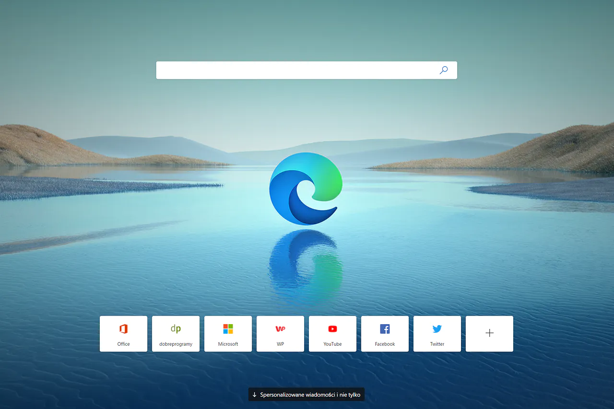This screenshot has width=614, height=409.
Task: Click the Twitter tile label
Action: tap(437, 344)
